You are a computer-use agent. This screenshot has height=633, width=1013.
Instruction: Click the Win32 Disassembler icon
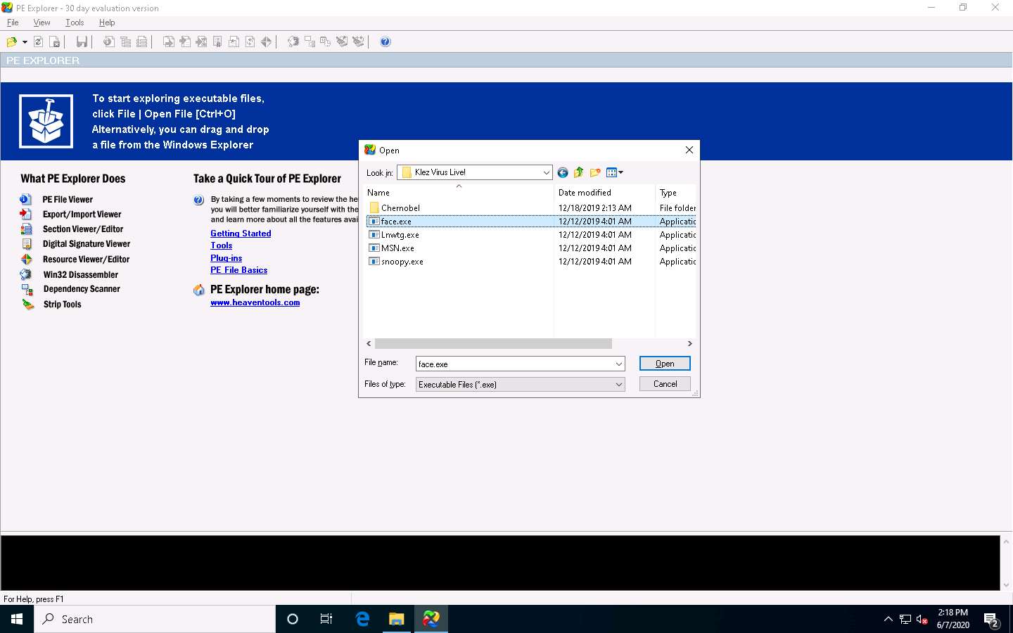click(26, 274)
